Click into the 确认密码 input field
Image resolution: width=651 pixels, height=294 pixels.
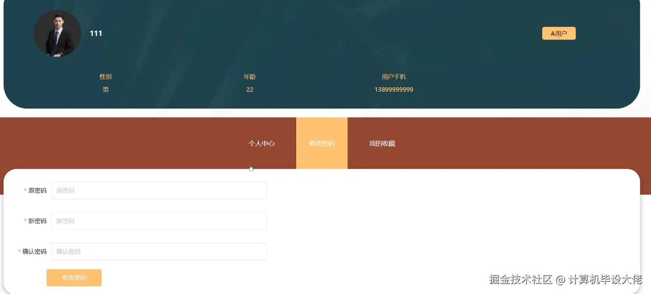[159, 251]
